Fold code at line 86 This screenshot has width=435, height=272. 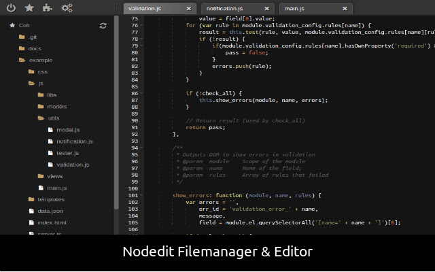pos(141,93)
